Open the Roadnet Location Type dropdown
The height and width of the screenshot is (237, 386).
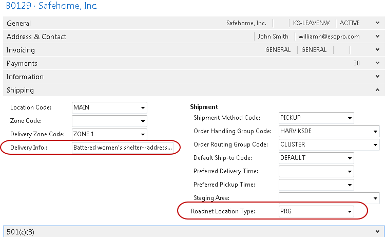click(349, 211)
